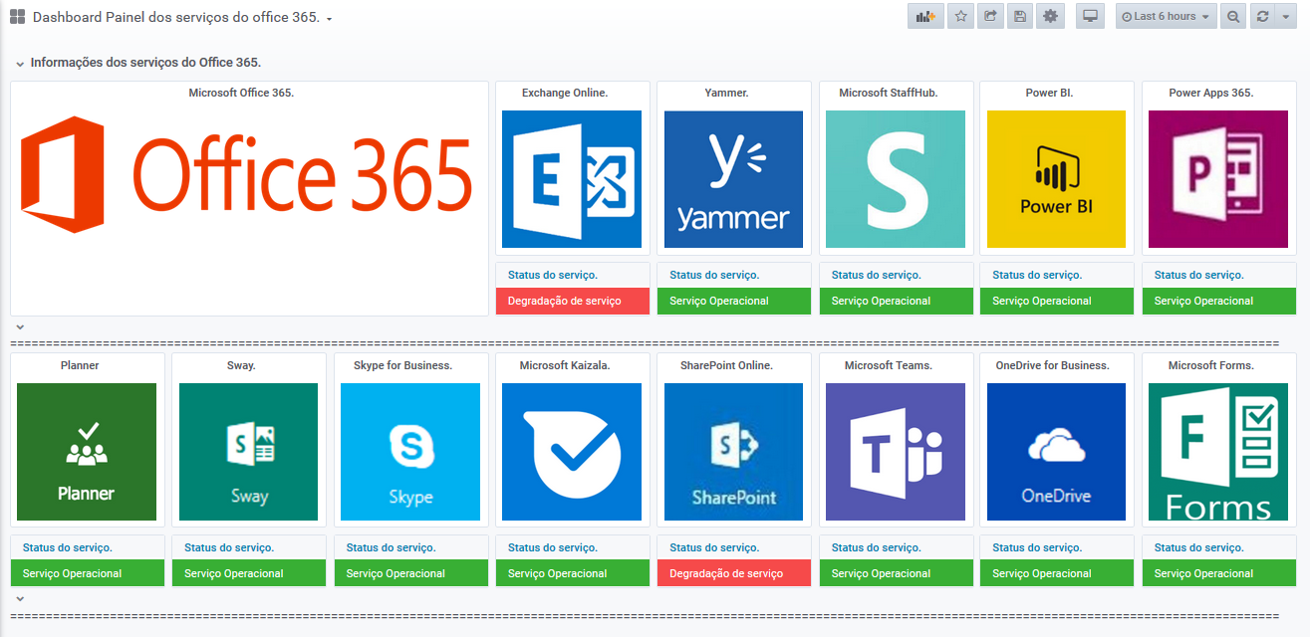This screenshot has width=1310, height=637.
Task: Save the dashboard with disk icon
Action: click(1019, 16)
